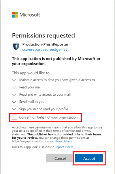Click the Production-PhishReporter shield icon
This screenshot has width=115, height=174.
click(16, 47)
